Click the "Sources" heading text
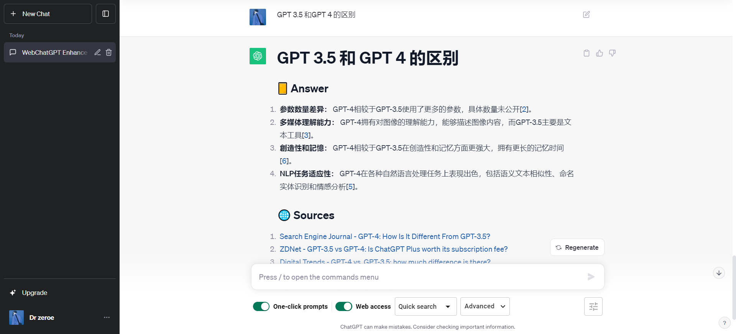The image size is (736, 334). point(314,216)
